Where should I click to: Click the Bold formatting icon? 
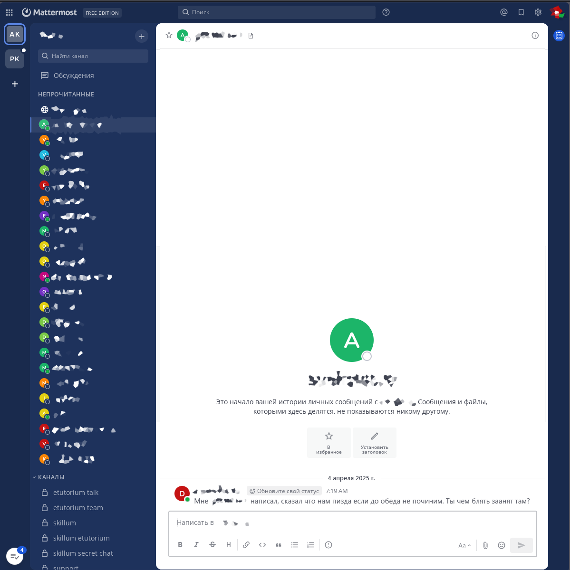pyautogui.click(x=180, y=545)
